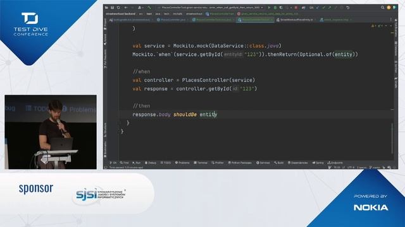
Task: Click the Build hammer icon in toolbar
Action: pos(149,8)
